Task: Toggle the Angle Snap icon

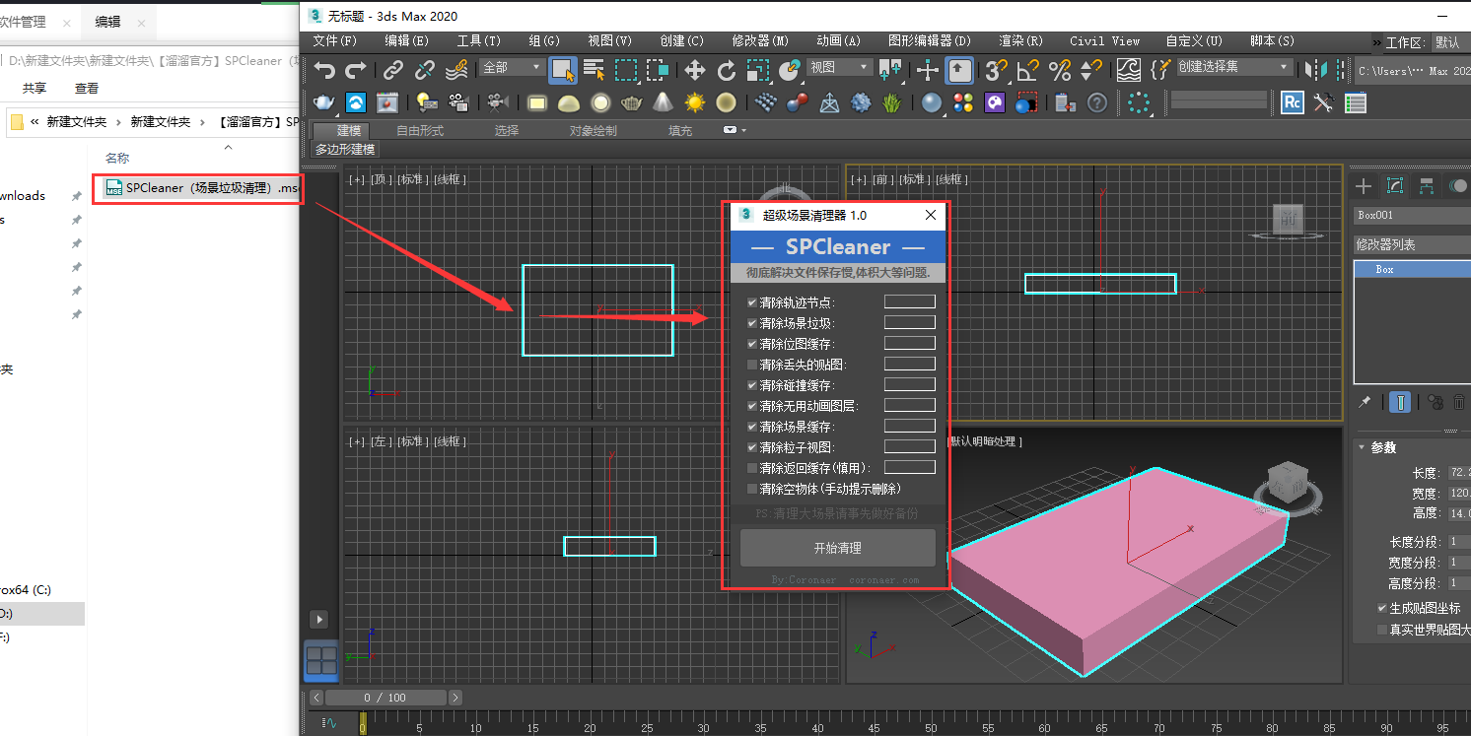Action: tap(1027, 69)
